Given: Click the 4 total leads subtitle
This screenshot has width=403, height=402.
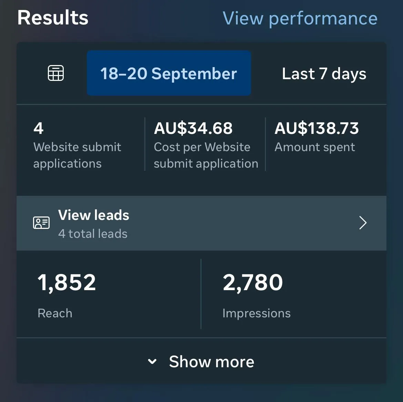Looking at the screenshot, I should (93, 234).
